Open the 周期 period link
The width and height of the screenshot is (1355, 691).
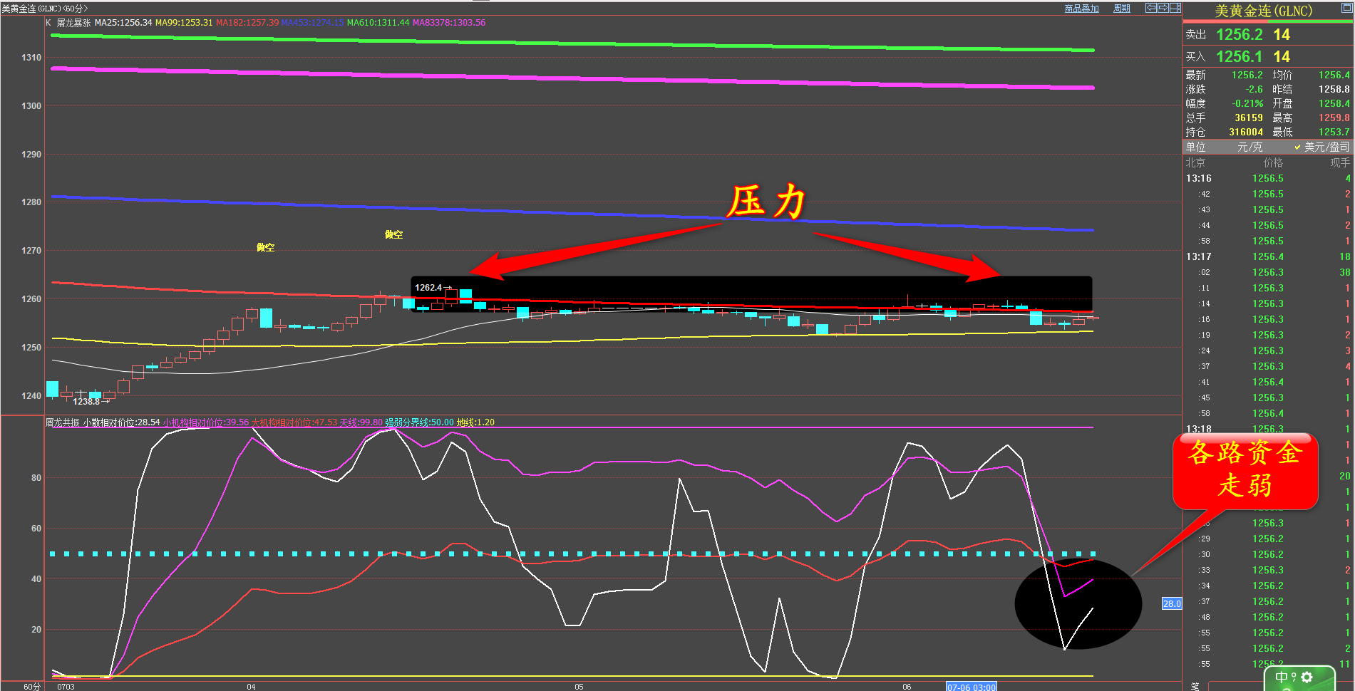pos(1122,9)
